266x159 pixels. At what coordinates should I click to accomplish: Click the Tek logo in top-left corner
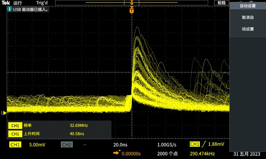[6, 3]
